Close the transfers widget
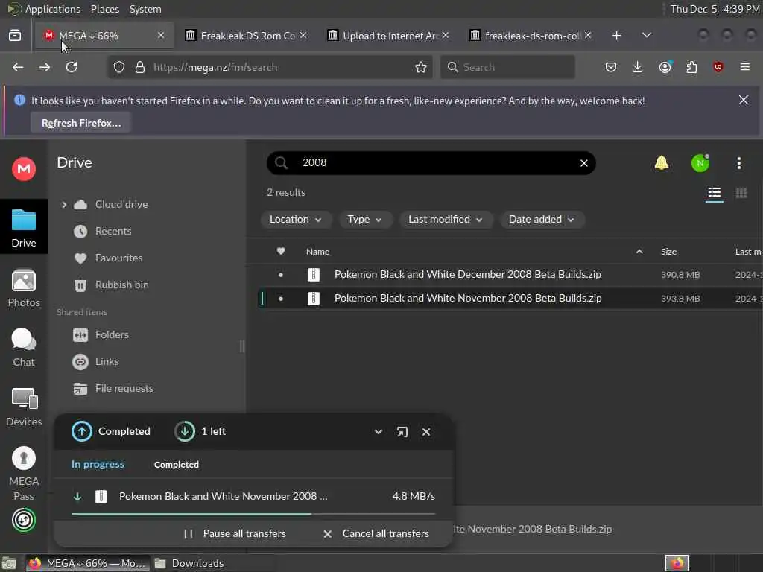 (425, 432)
